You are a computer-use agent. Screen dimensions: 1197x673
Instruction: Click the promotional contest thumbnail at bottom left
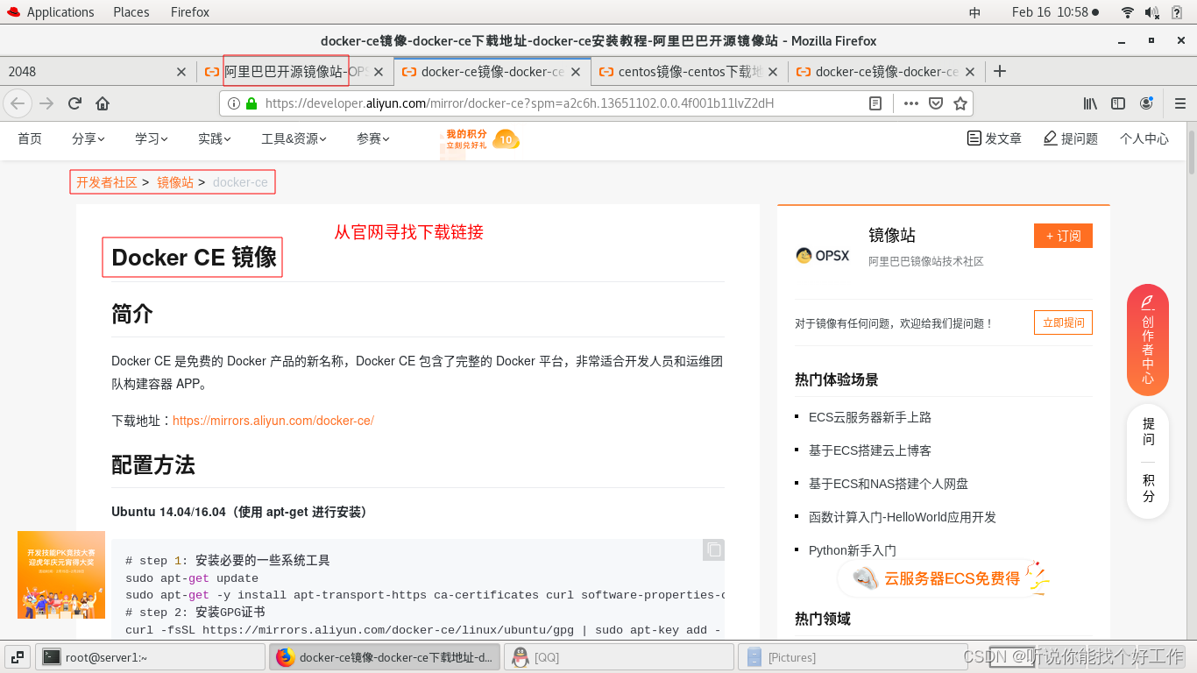click(61, 575)
